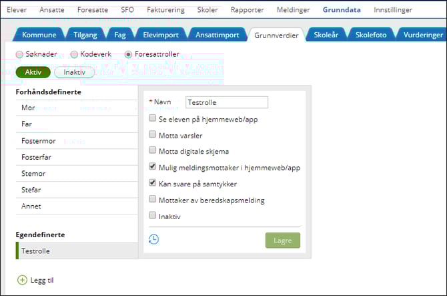Uncheck Kan svare på samtykker

coord(153,183)
